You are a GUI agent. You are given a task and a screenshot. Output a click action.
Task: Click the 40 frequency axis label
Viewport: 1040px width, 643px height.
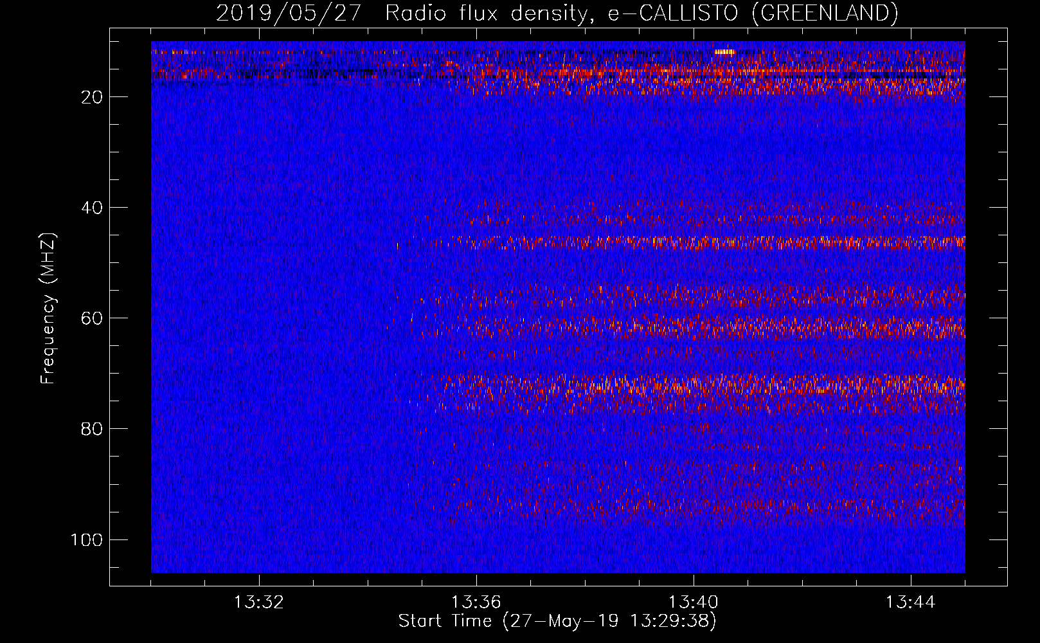[x=92, y=208]
